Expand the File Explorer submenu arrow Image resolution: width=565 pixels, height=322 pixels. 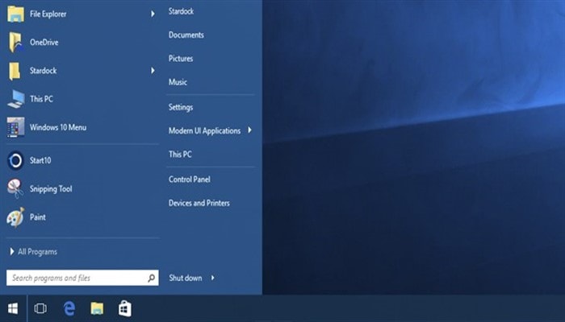(153, 14)
